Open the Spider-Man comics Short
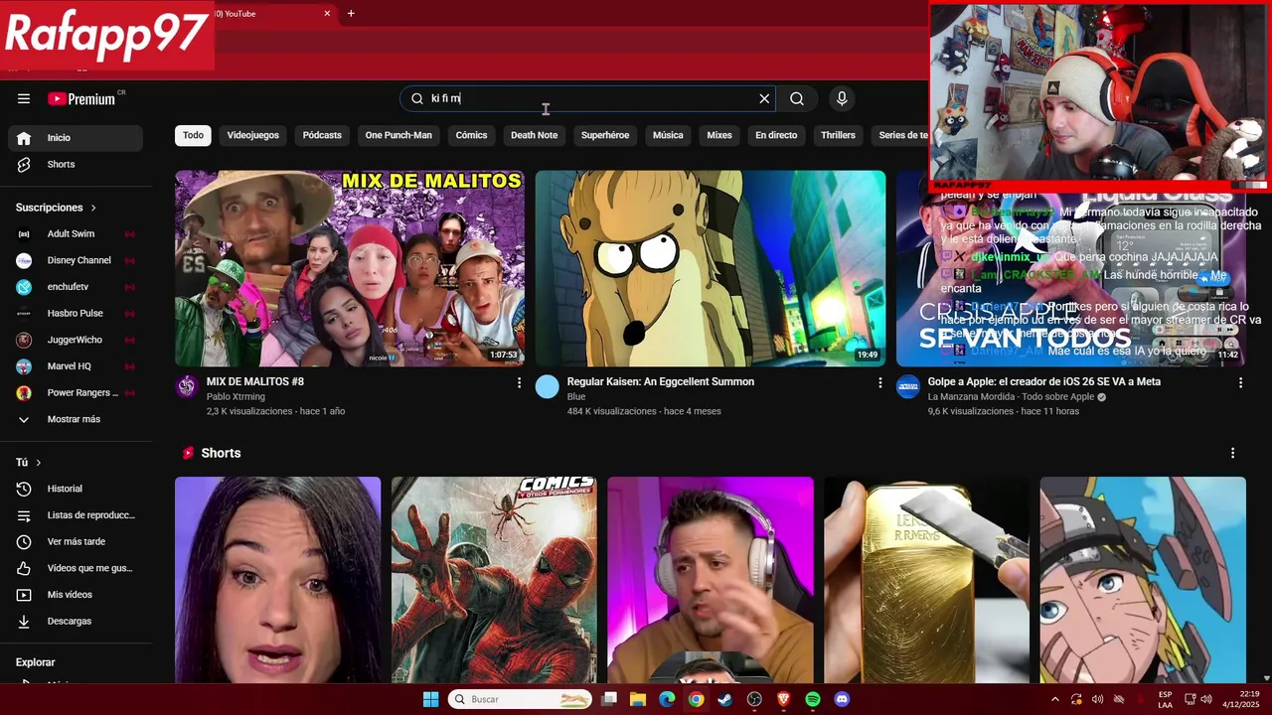Image resolution: width=1272 pixels, height=715 pixels. click(x=494, y=580)
